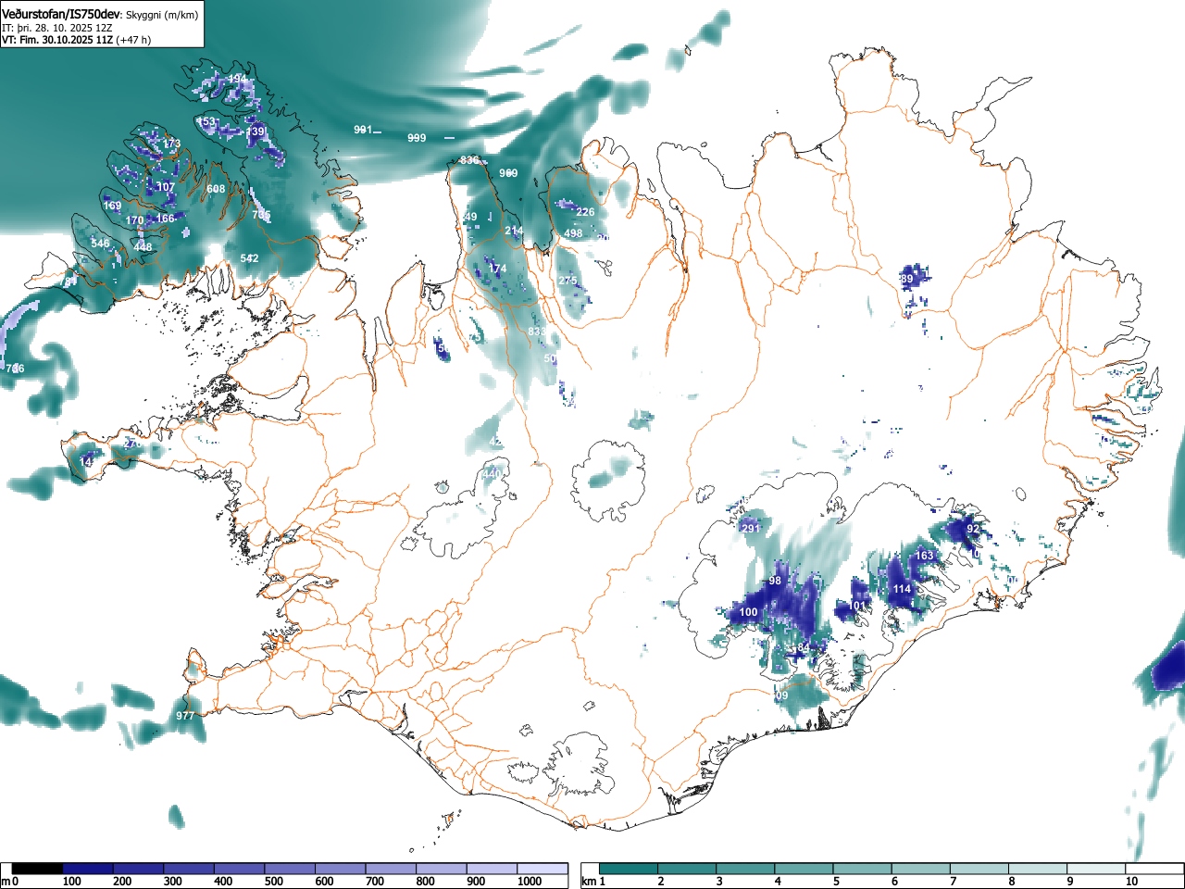
Task: Click the '153' visibility value on the map
Action: pyautogui.click(x=206, y=122)
